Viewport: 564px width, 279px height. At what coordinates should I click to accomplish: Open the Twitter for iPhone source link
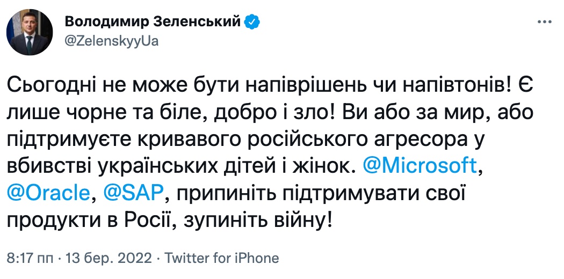tap(221, 258)
